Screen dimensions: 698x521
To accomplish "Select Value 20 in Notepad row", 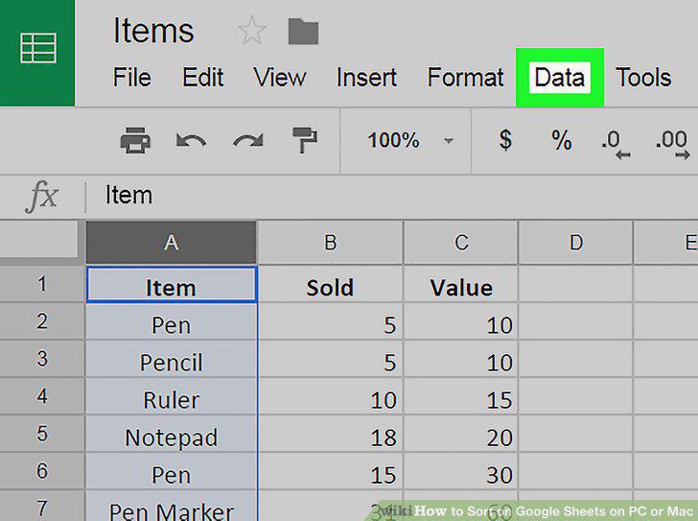I will pos(461,434).
